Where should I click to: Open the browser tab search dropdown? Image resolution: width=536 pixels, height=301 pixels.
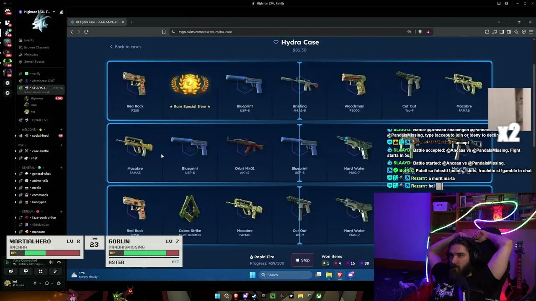tap(499, 22)
